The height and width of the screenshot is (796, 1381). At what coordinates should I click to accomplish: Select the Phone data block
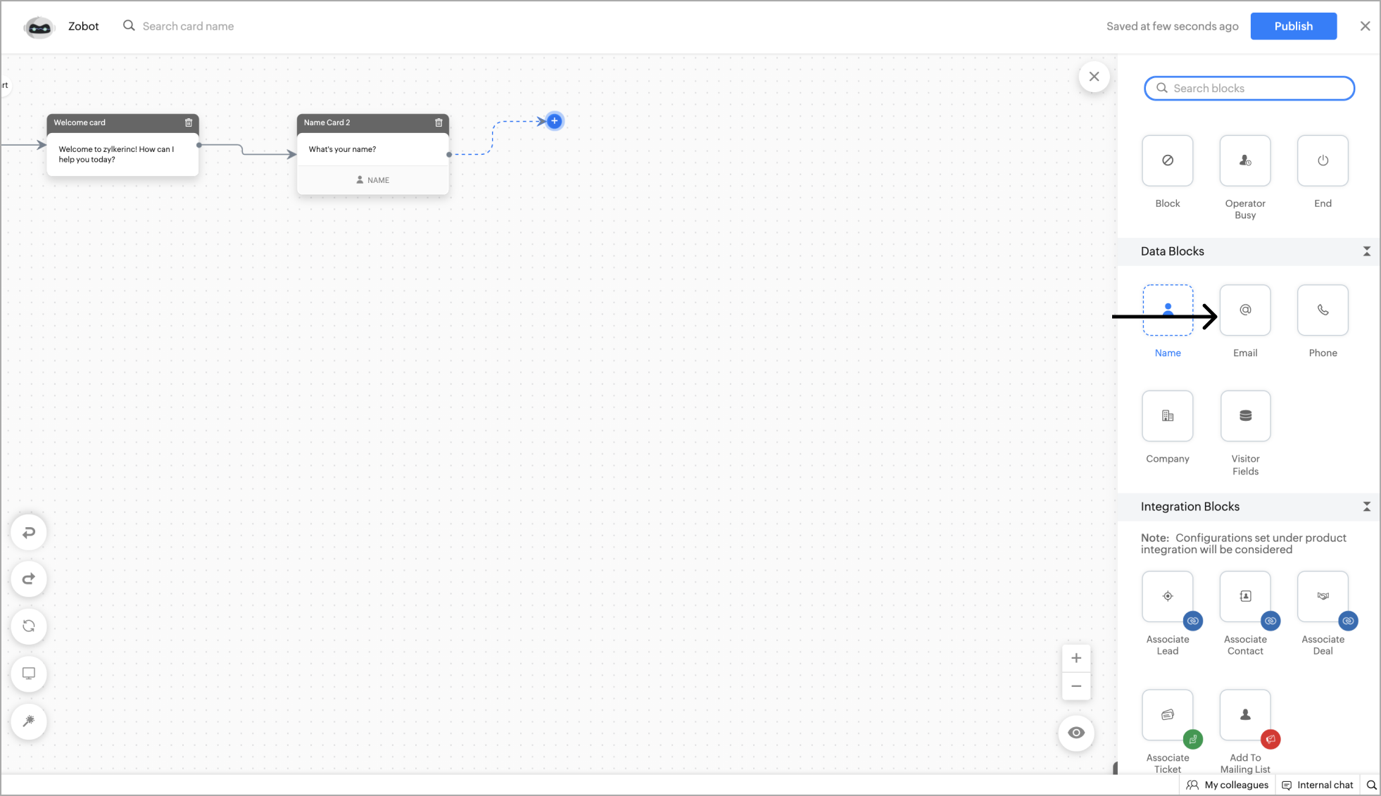point(1323,310)
